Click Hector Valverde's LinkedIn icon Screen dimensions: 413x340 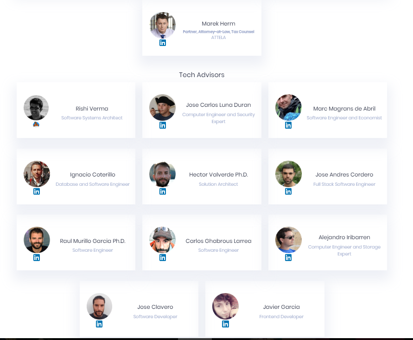pos(163,191)
